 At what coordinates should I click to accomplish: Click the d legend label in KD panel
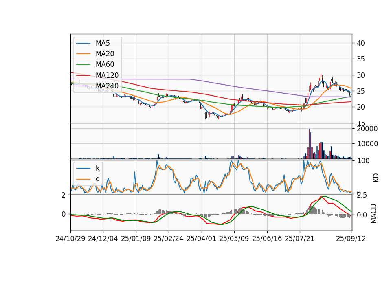(x=97, y=179)
